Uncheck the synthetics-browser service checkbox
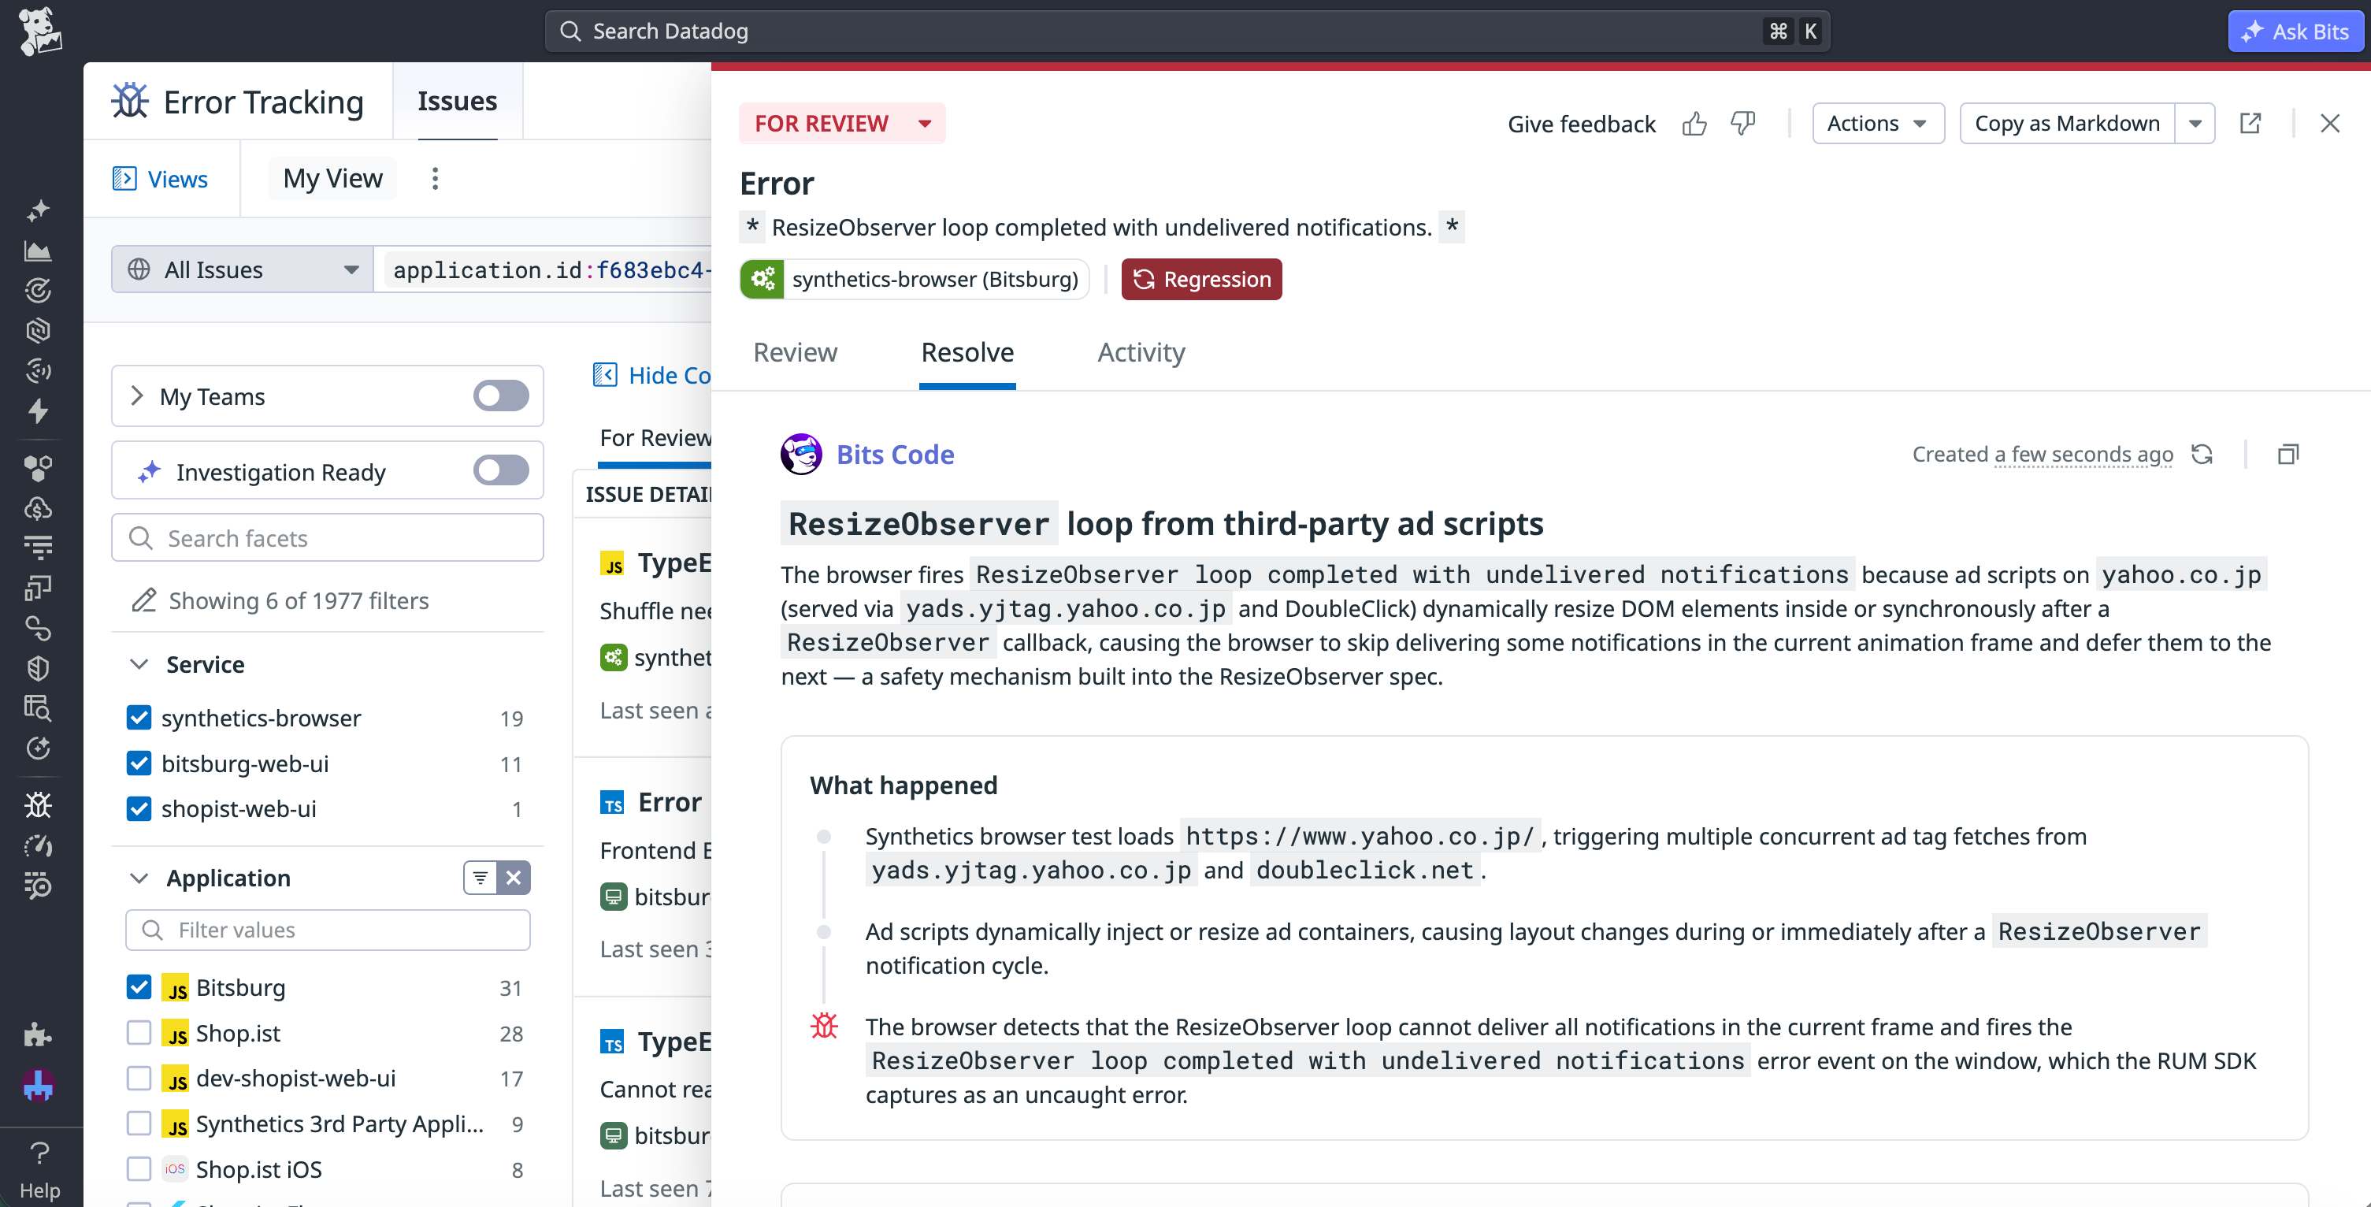Viewport: 2371px width, 1207px height. pos(139,718)
